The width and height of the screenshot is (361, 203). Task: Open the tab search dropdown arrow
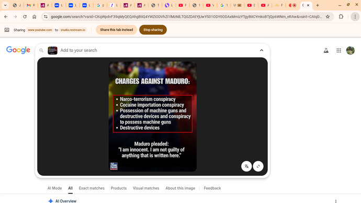pos(5,5)
